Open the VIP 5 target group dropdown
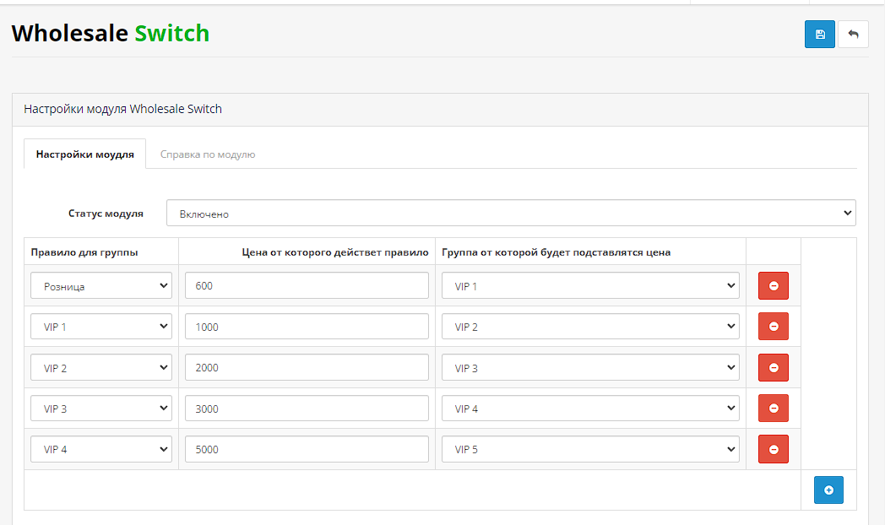 coord(589,449)
